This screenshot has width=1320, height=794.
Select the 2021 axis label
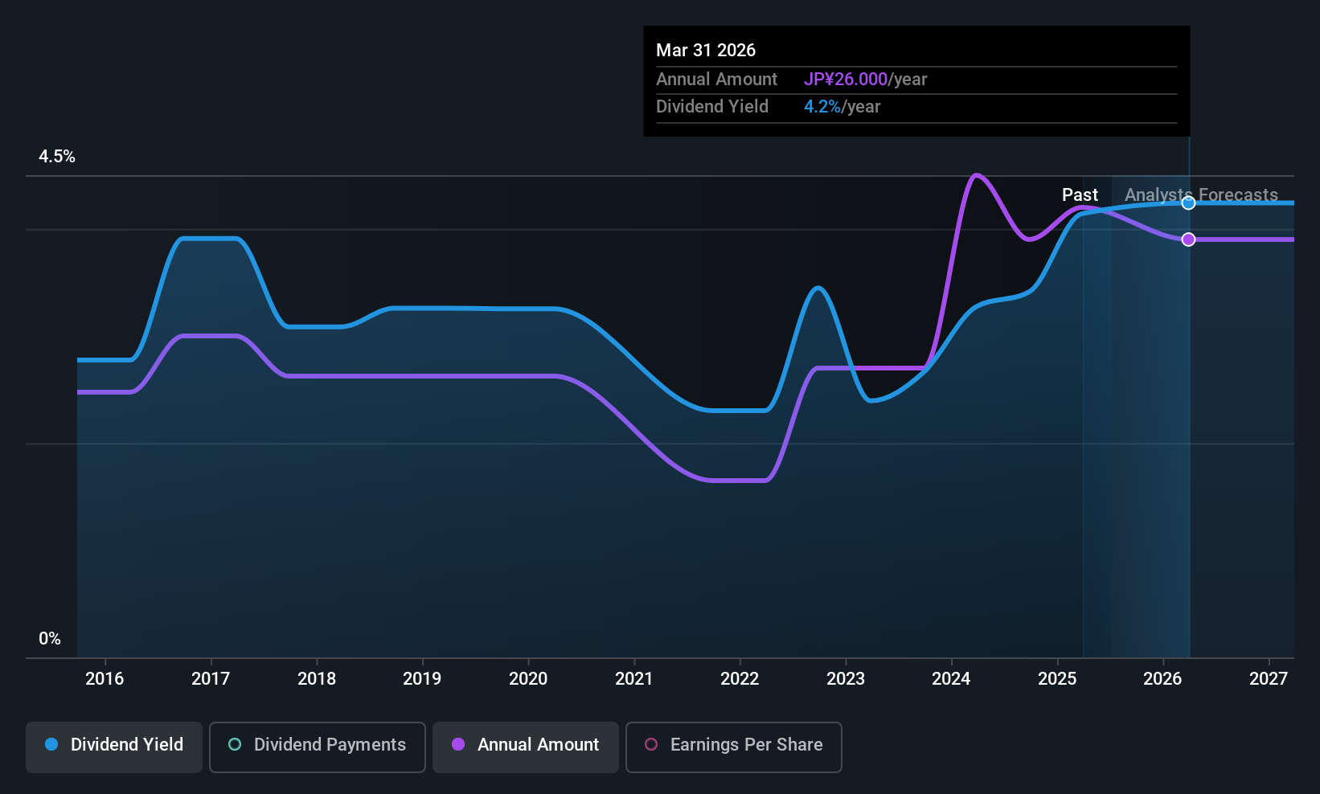click(x=634, y=678)
